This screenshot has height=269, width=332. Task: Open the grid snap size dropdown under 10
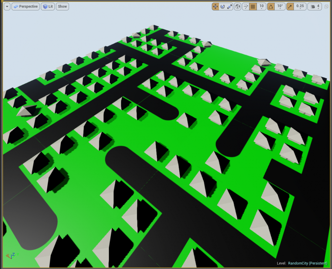click(x=261, y=8)
